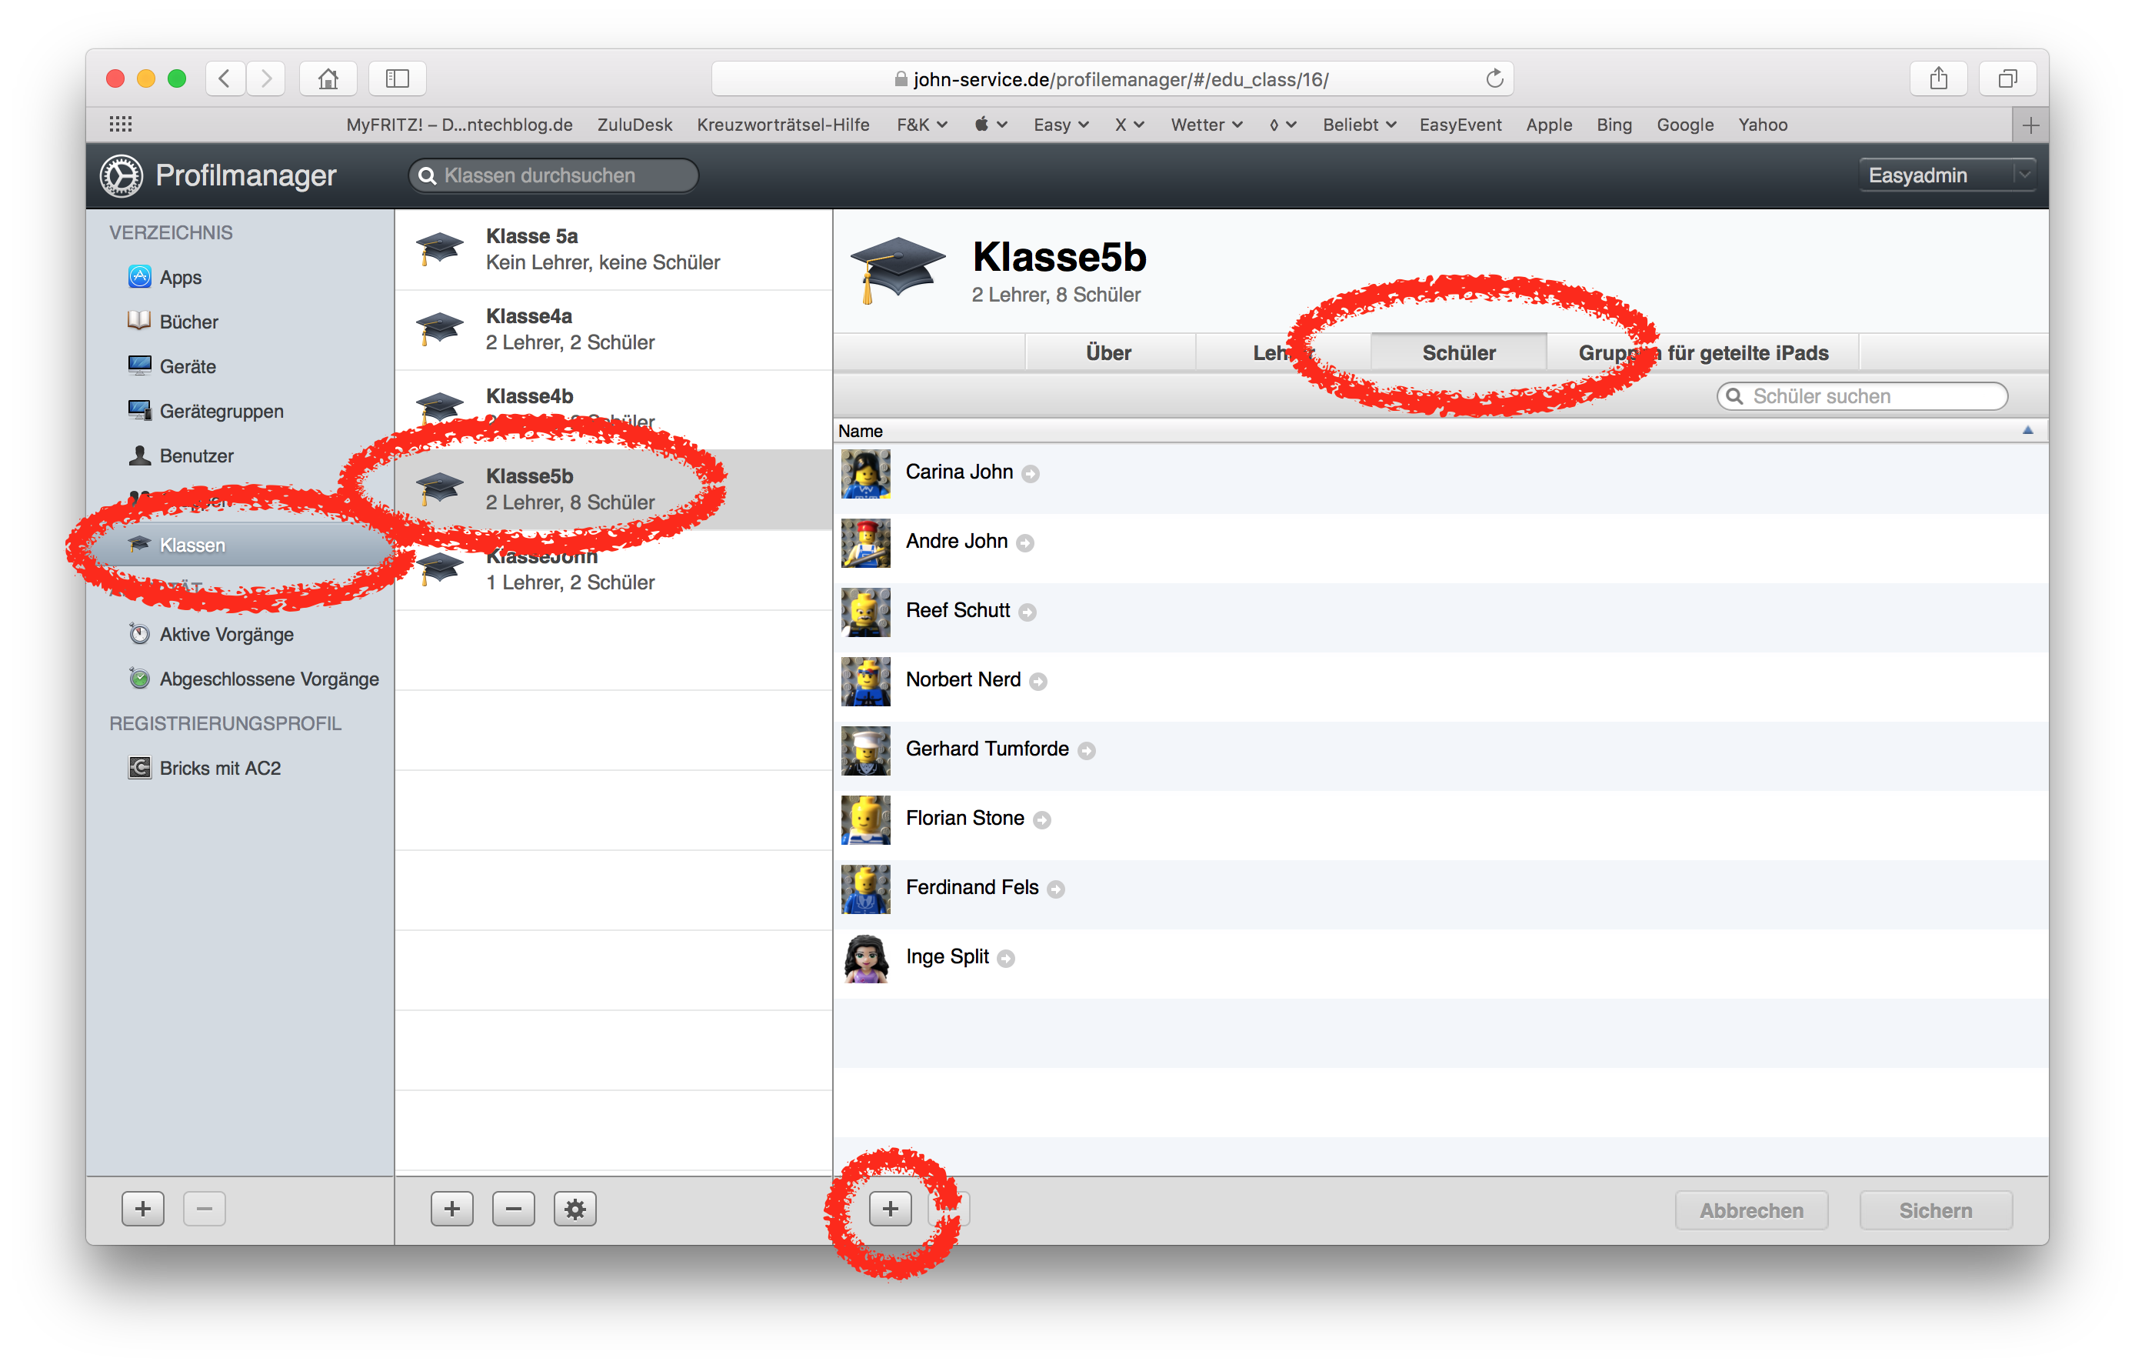
Task: Click the Sichern button
Action: tap(1935, 1211)
